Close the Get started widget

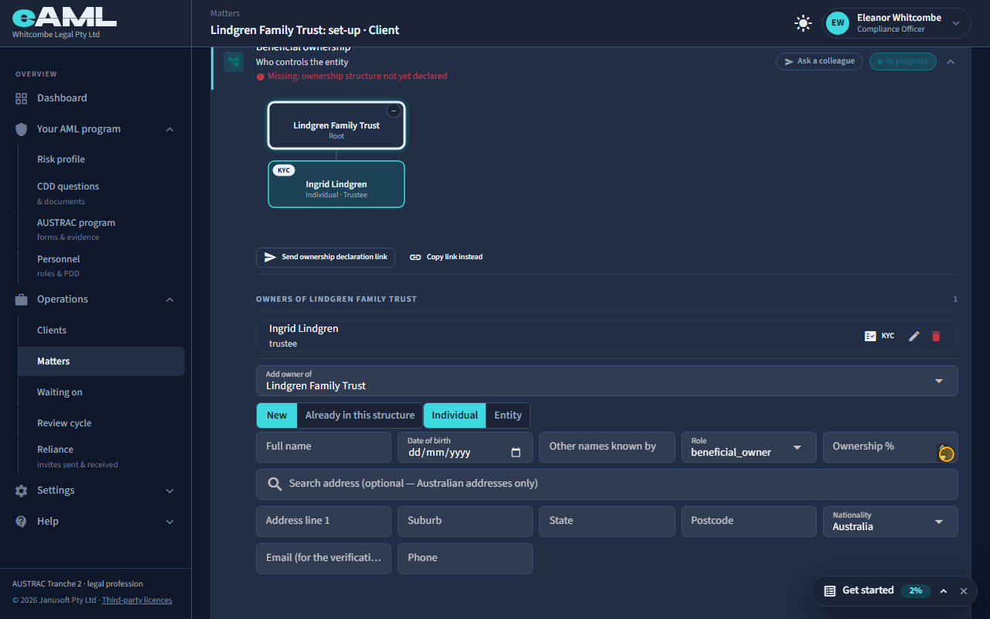point(964,590)
